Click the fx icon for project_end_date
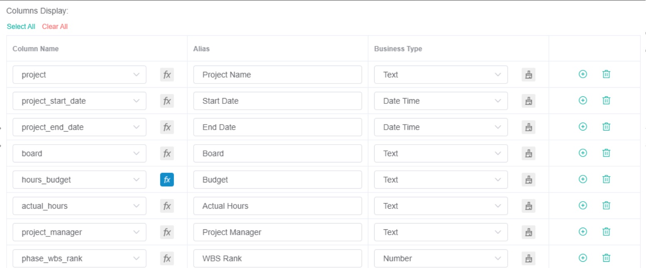Image resolution: width=646 pixels, height=268 pixels. pyautogui.click(x=167, y=127)
